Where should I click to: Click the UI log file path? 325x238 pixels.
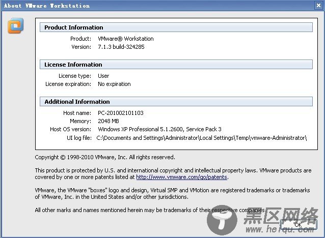[x=201, y=138]
